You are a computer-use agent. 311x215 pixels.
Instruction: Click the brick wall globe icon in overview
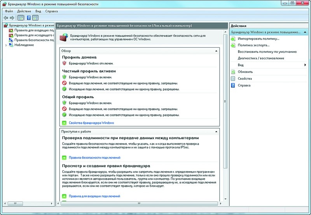(64, 37)
